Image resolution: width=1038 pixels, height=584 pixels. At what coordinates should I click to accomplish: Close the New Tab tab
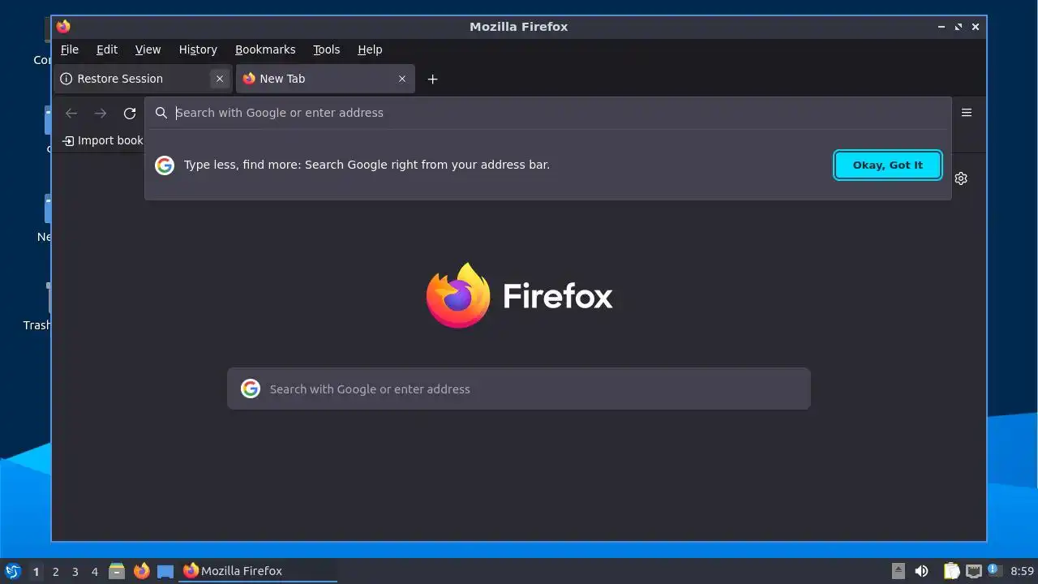tap(401, 79)
